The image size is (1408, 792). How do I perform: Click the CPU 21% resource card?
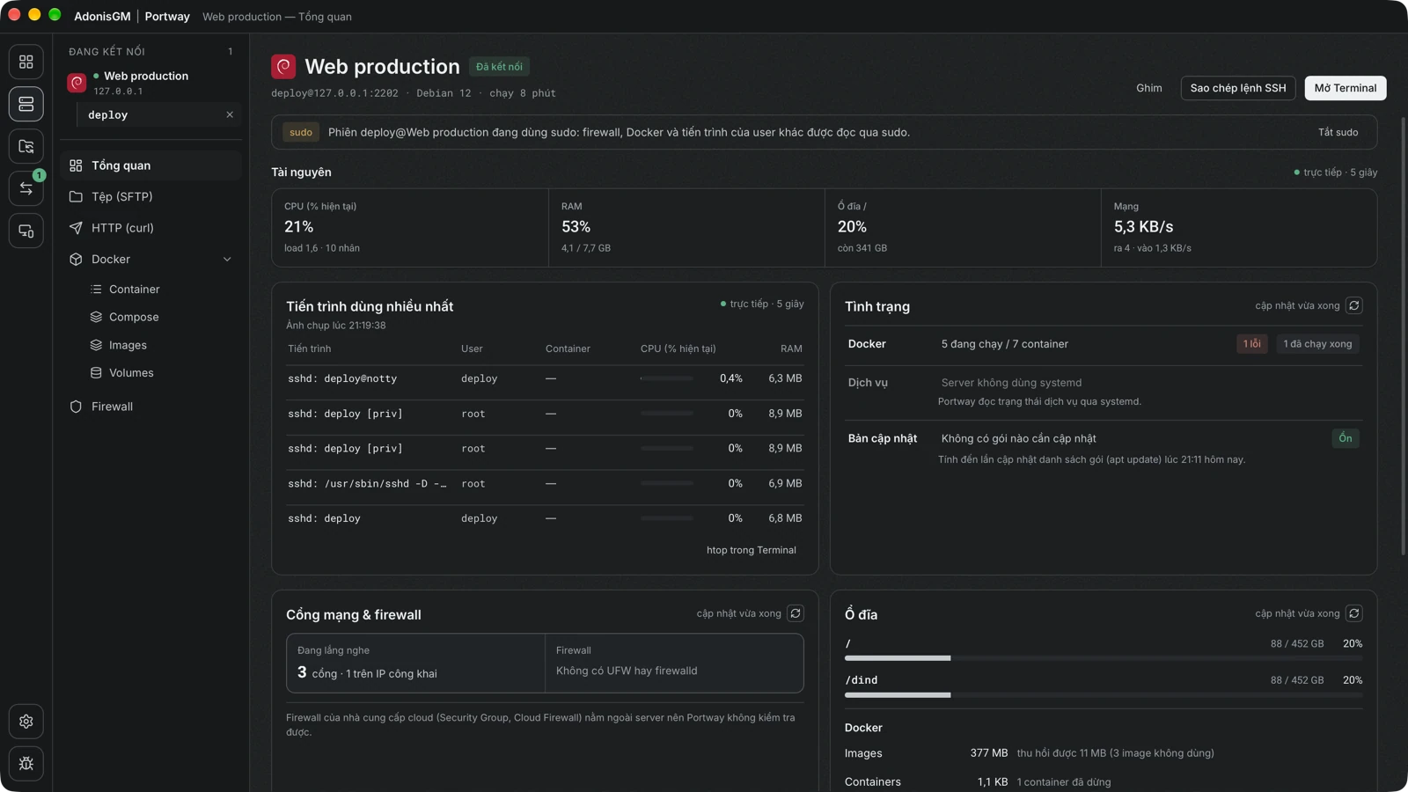pyautogui.click(x=410, y=228)
